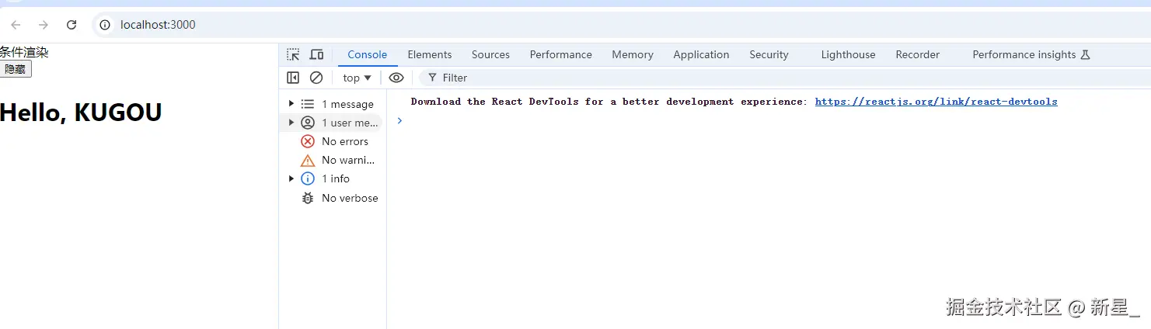1151x329 pixels.
Task: Open the Application tab
Action: point(701,54)
